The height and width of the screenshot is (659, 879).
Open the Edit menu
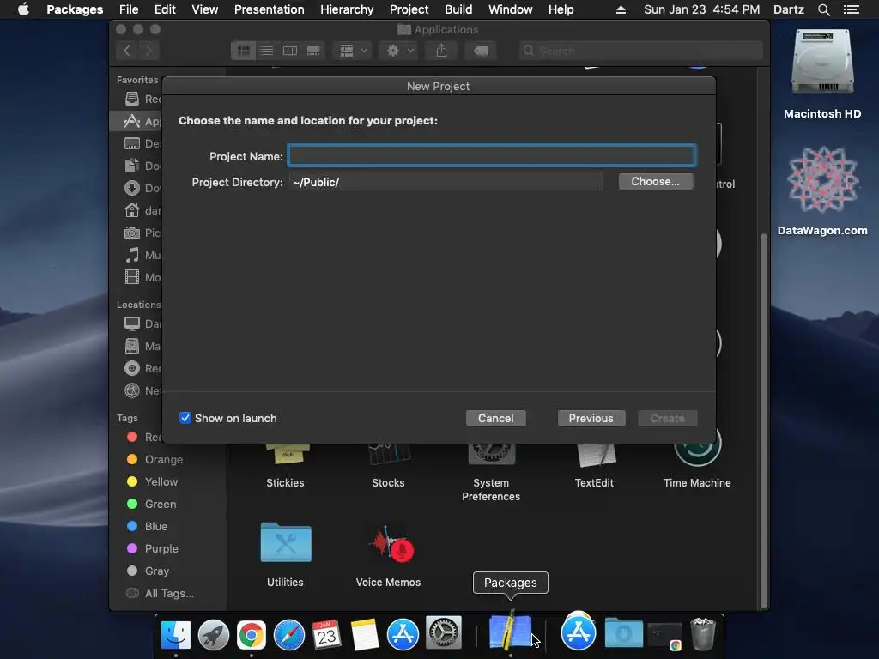point(165,9)
